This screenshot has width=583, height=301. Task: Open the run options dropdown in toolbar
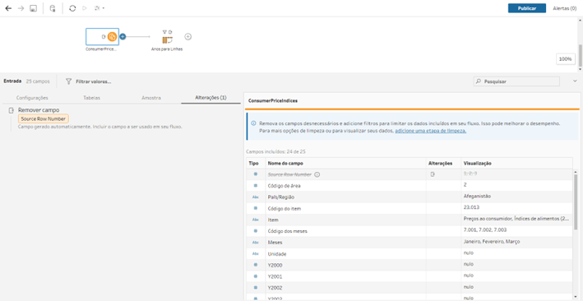coord(99,8)
